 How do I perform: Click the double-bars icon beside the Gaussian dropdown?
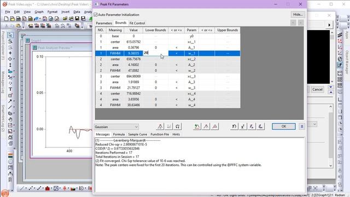coord(169,126)
